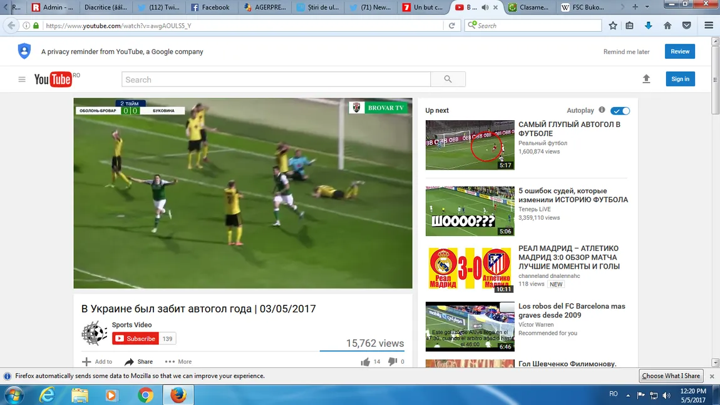Click in the YouTube search field
The height and width of the screenshot is (405, 720).
(x=276, y=79)
